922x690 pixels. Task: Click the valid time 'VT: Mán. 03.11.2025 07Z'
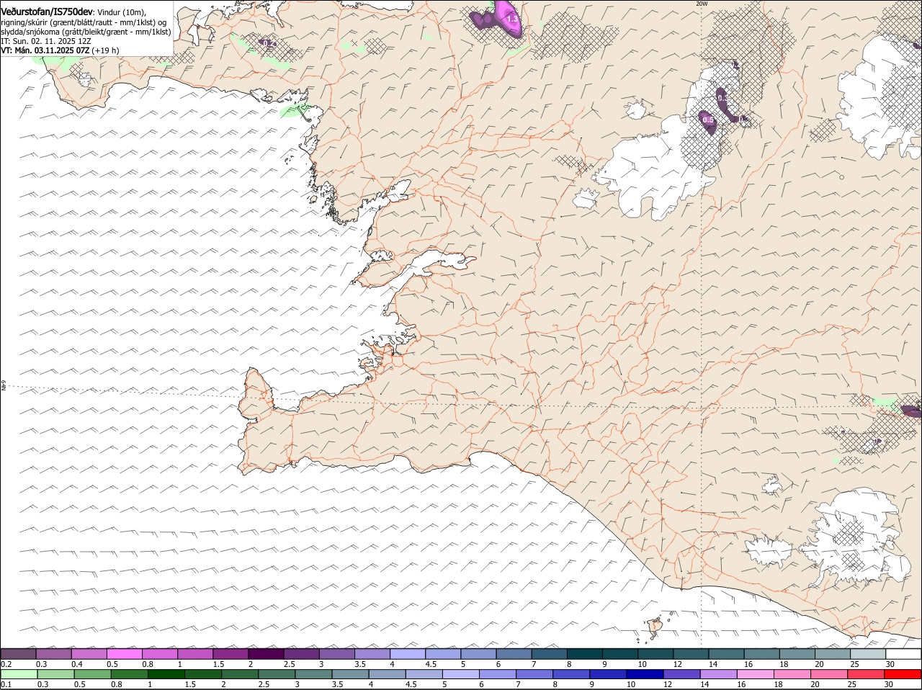pyautogui.click(x=45, y=50)
